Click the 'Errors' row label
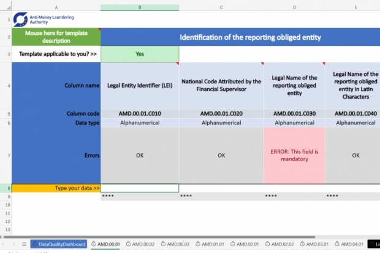The height and width of the screenshot is (253, 380). [x=92, y=156]
